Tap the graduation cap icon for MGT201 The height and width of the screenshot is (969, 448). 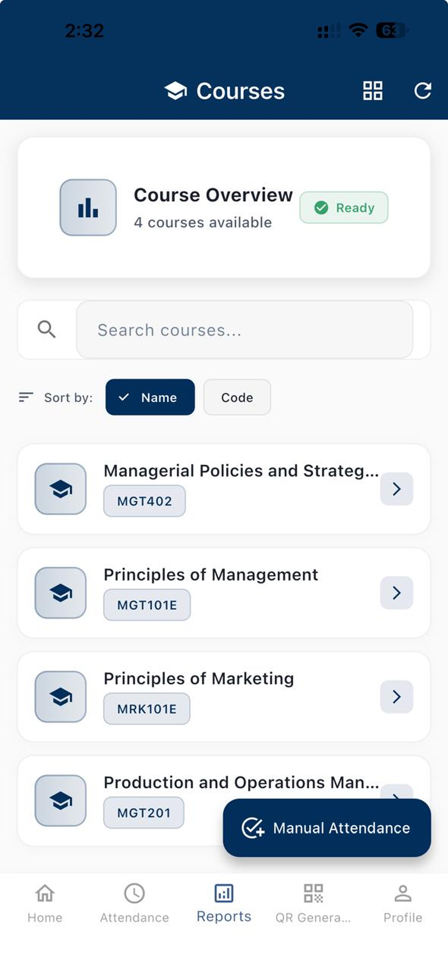[x=61, y=801]
